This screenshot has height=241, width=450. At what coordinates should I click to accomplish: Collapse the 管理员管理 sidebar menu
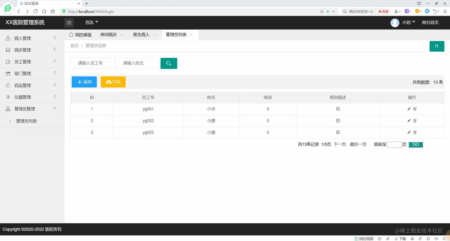point(32,109)
